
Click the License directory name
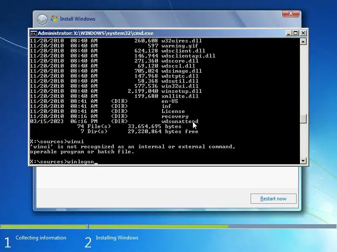click(173, 111)
